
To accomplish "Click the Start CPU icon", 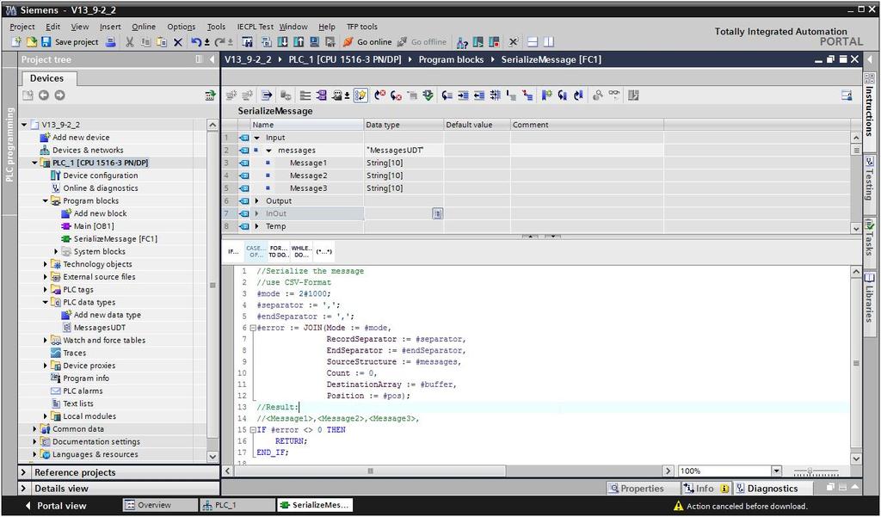I will point(478,42).
